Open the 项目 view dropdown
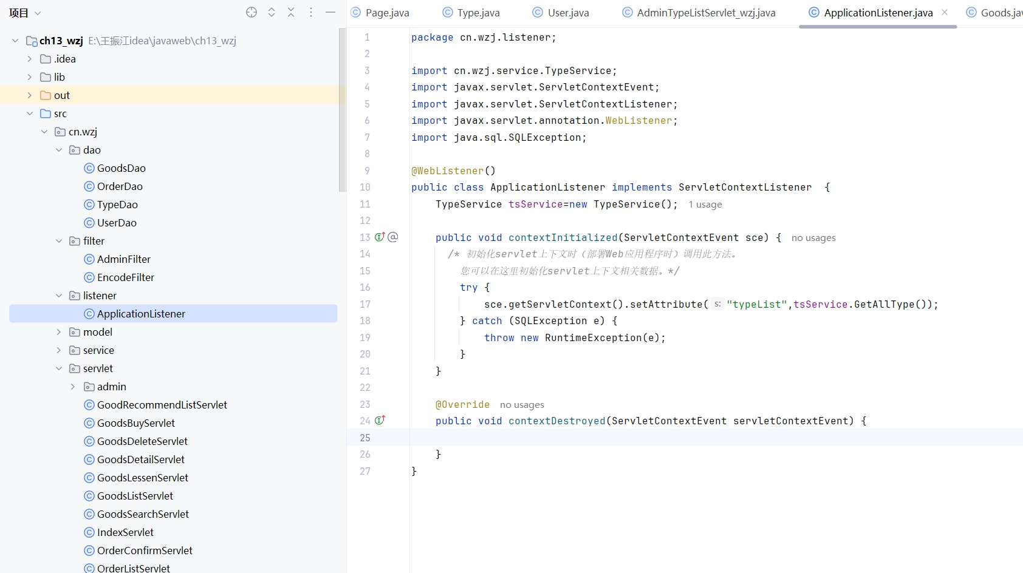Image resolution: width=1023 pixels, height=573 pixels. pyautogui.click(x=24, y=13)
